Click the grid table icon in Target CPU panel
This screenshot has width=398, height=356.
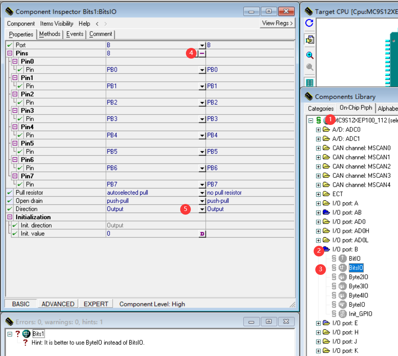[310, 83]
